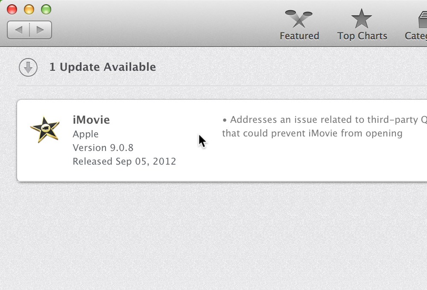The height and width of the screenshot is (290, 427).
Task: Click the Apple developer name
Action: [x=85, y=134]
